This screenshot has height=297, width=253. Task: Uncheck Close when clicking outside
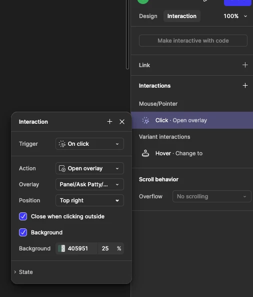coord(23,216)
